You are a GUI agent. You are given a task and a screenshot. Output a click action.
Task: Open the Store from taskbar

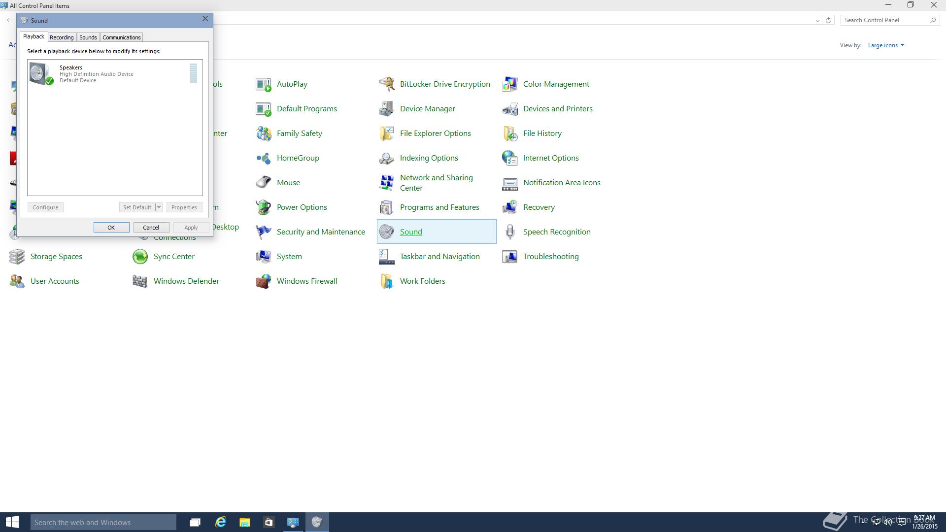[269, 522]
